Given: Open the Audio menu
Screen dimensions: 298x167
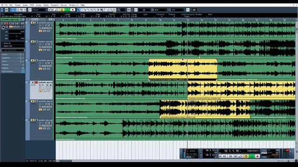Looking at the screenshot, I should [x=25, y=5].
